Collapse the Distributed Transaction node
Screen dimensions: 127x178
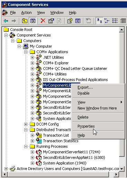click(x=26, y=130)
